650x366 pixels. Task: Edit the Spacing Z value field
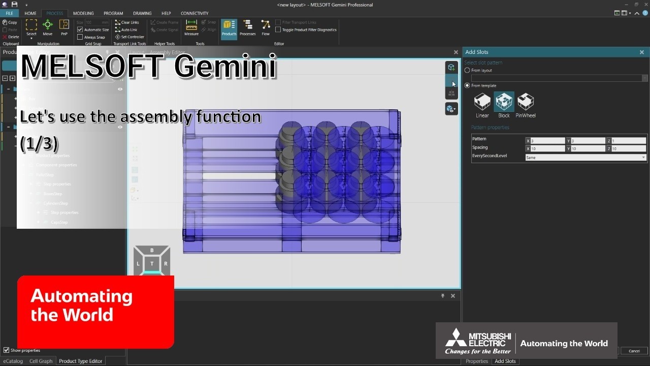[629, 148]
